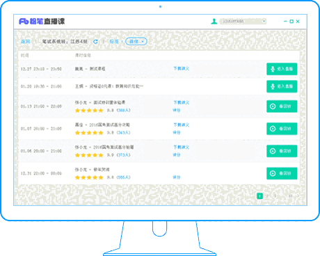The height and width of the screenshot is (256, 320).
Task: Watch replay of 01.06 20:00 lesson
Action: (x=282, y=151)
